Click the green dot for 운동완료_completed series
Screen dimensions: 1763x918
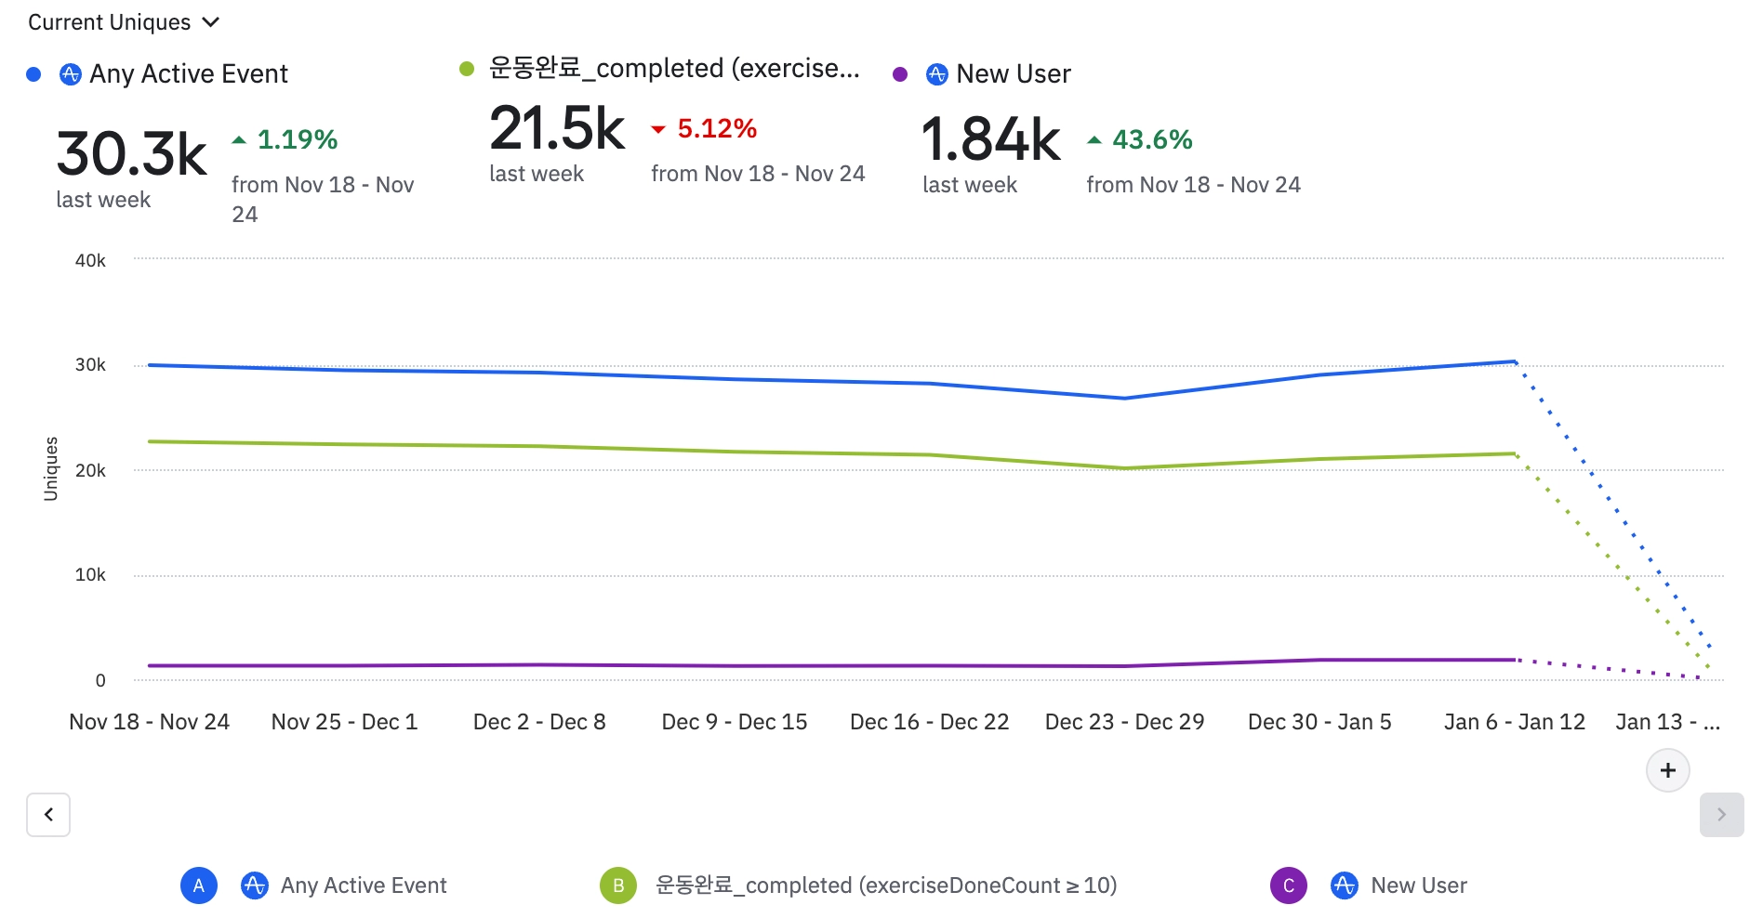467,69
